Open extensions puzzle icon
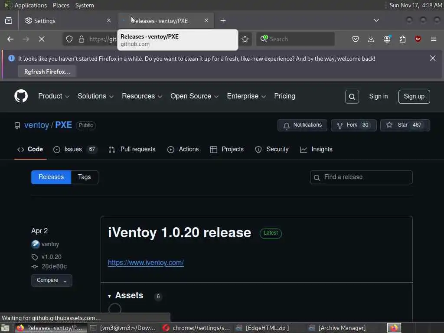Image resolution: width=444 pixels, height=333 pixels. point(402,39)
